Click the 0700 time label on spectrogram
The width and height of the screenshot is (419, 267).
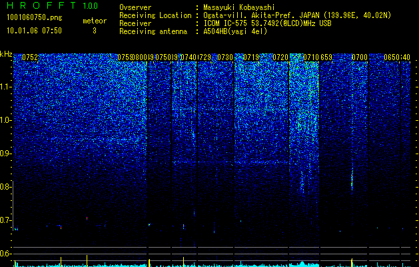pyautogui.click(x=360, y=57)
